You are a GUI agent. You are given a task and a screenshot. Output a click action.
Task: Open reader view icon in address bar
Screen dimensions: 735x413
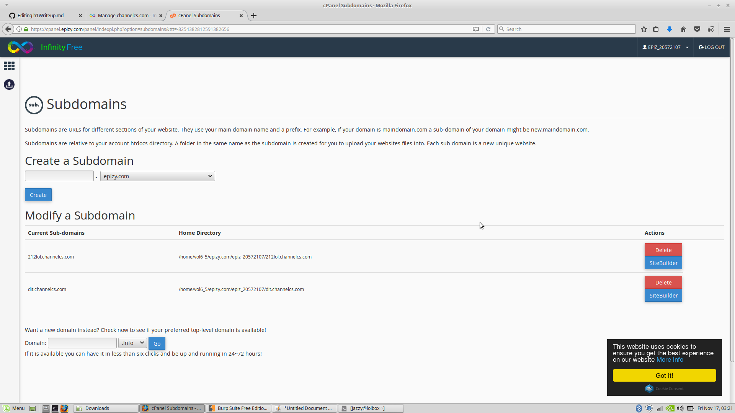coord(476,29)
